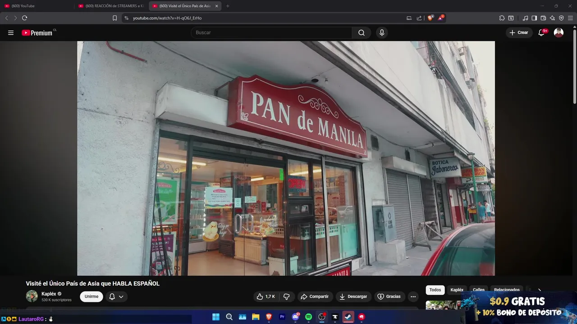Open the YouTube guide hamburger menu

[x=11, y=32]
